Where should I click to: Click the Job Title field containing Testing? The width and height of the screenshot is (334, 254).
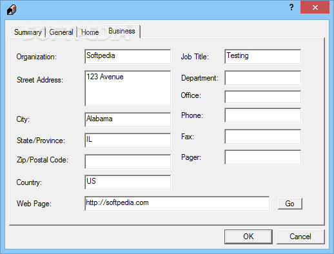tap(263, 56)
